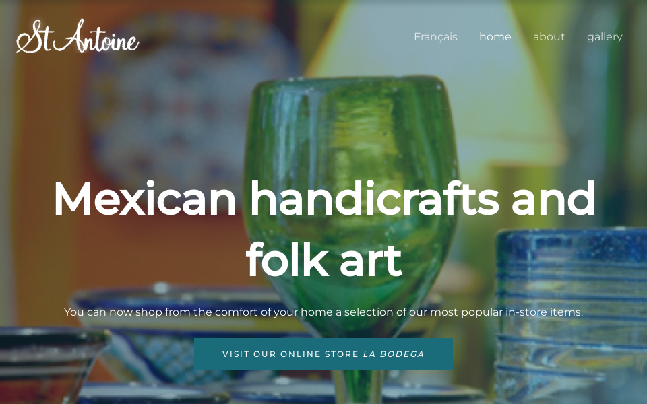Click the word 'handicrafts' in headline
Screen dimensions: 647x404
(x=375, y=199)
